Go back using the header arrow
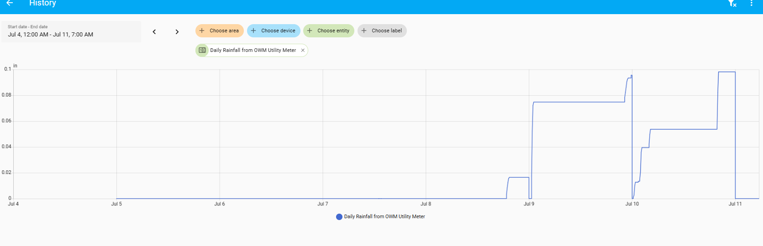Screen dimensions: 763x246 point(10,3)
